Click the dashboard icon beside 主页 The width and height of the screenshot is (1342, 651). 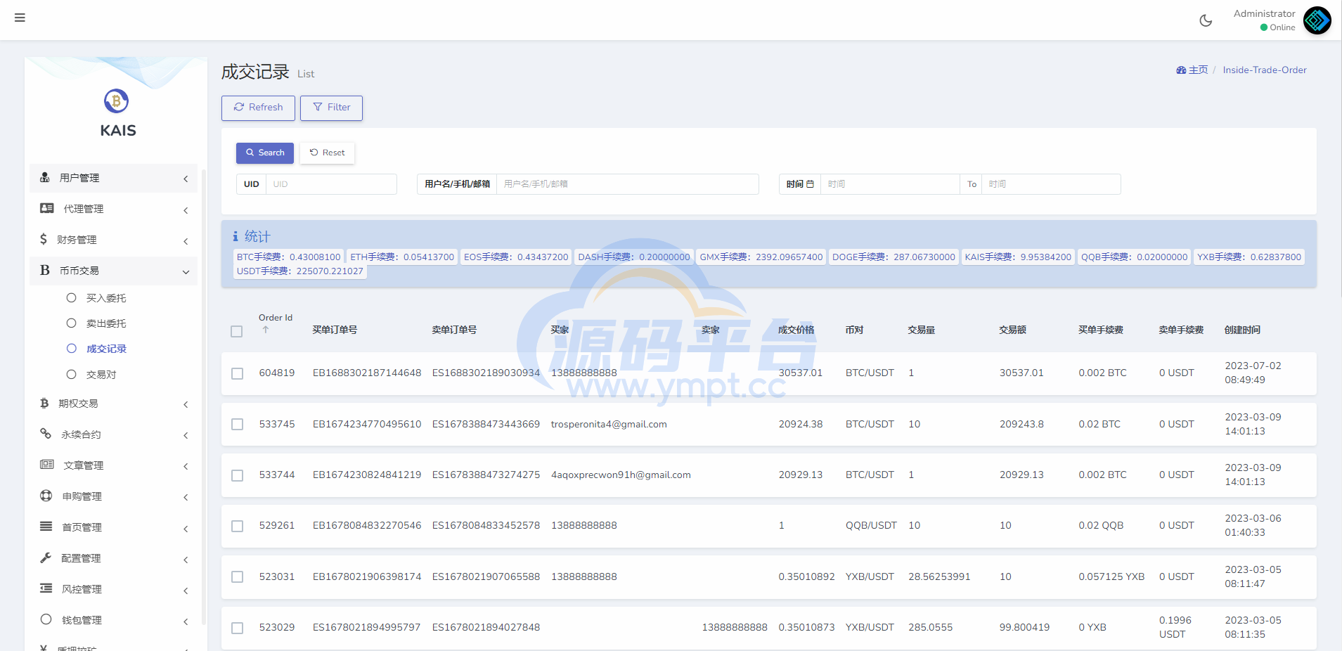1181,70
